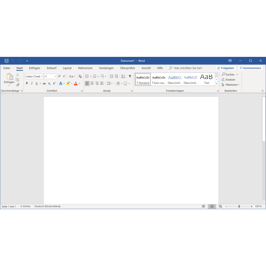This screenshot has width=266, height=266.
Task: Click the 'Was möchten Sie tun?' search field
Action: [188, 68]
